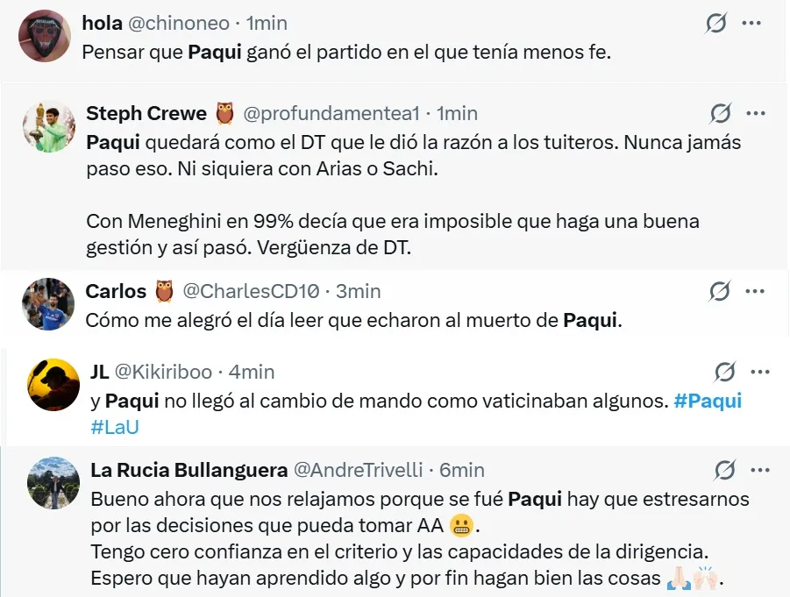Image resolution: width=790 pixels, height=597 pixels.
Task: Open more options on hola's tweet
Action: coord(751,24)
